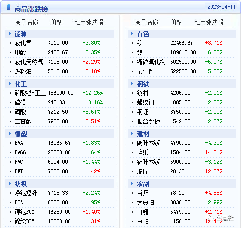This screenshot has height=228, width=241.
Task: Choose the PTA commodity name
Action: [x=19, y=202]
